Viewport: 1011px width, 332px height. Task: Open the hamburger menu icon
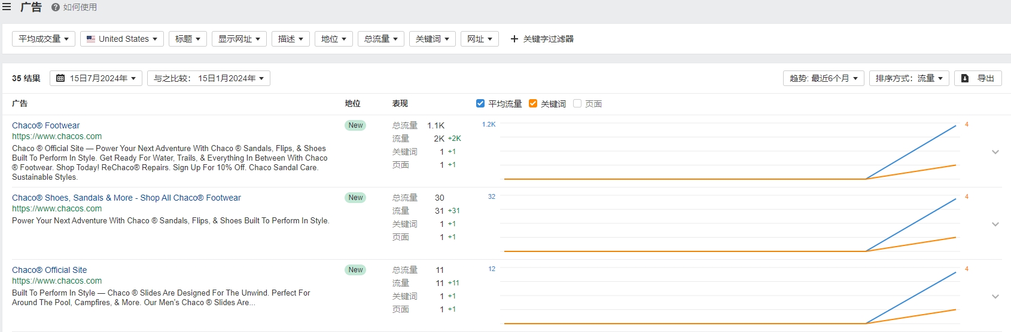tap(7, 7)
